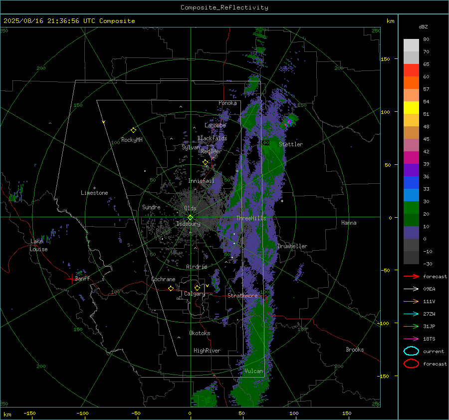Click the yellow diamond marker near RedDeer
Image resolution: width=449 pixels, height=420 pixels.
point(205,162)
